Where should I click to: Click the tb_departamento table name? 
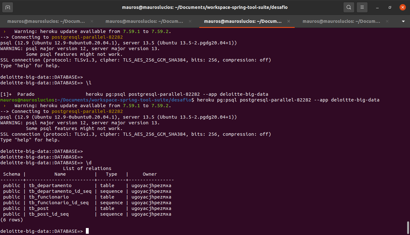[x=50, y=186]
